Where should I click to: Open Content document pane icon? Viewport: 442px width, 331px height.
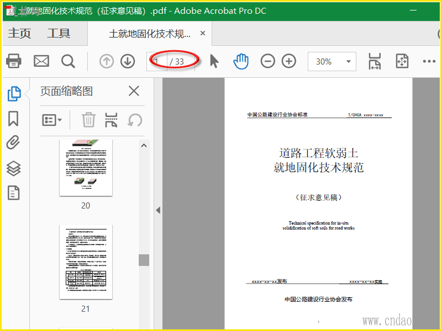pos(13,193)
